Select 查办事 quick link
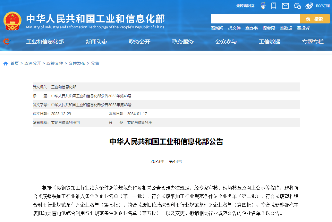Viewport: 332px width, 222px height. 251,28
